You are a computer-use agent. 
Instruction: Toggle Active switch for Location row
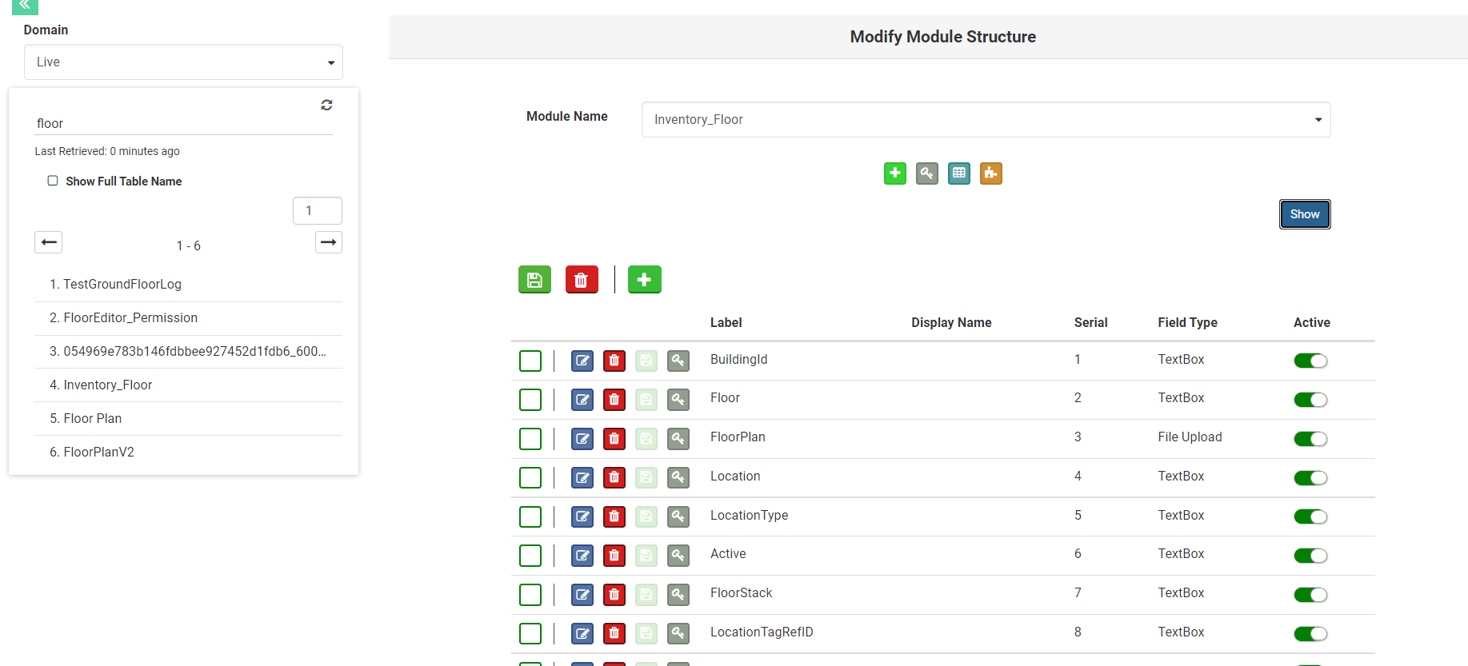click(1310, 478)
